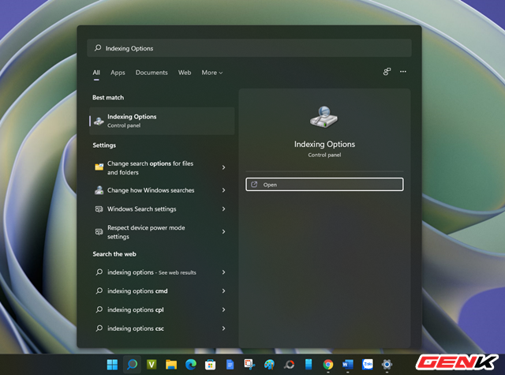Launch Microsoft Edge from the taskbar
This screenshot has width=505, height=375.
click(191, 365)
